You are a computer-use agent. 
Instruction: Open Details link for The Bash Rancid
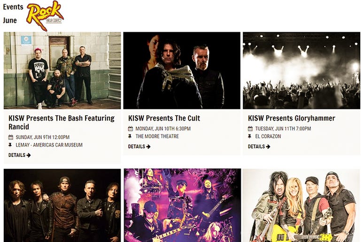tap(20, 155)
